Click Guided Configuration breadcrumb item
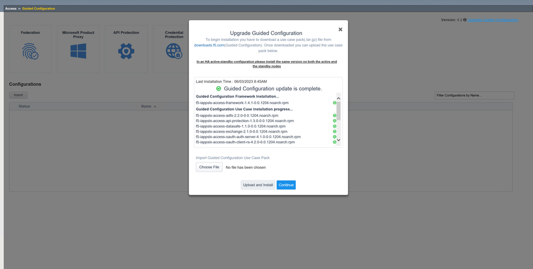The image size is (533, 269). (x=38, y=9)
